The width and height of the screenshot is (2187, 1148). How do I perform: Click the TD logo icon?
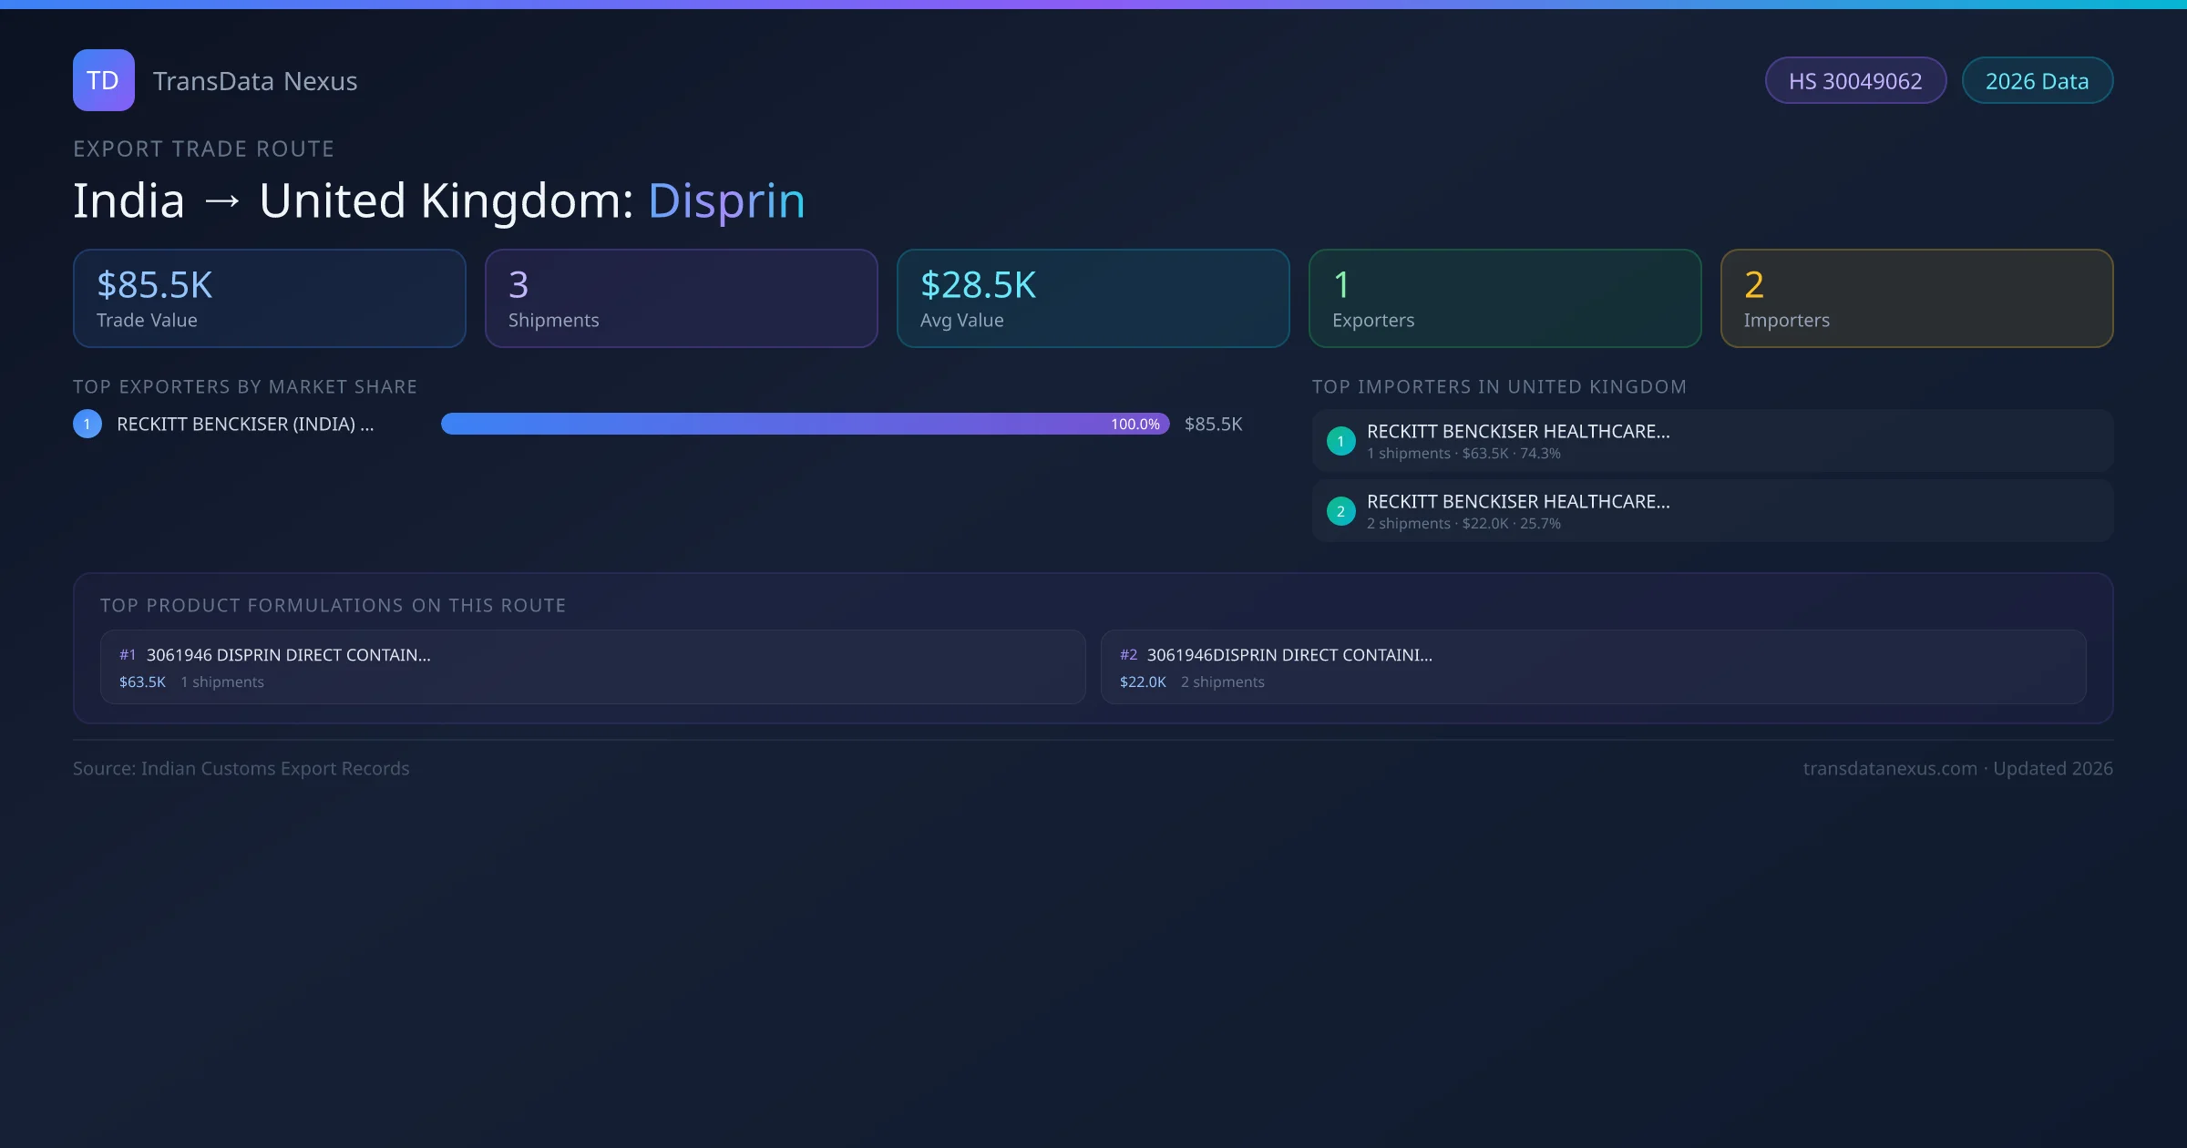[x=103, y=80]
